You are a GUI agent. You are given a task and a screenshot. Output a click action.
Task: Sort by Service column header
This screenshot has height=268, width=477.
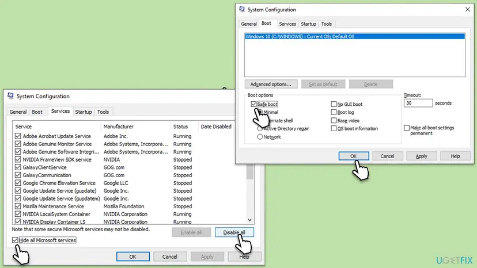coord(56,127)
